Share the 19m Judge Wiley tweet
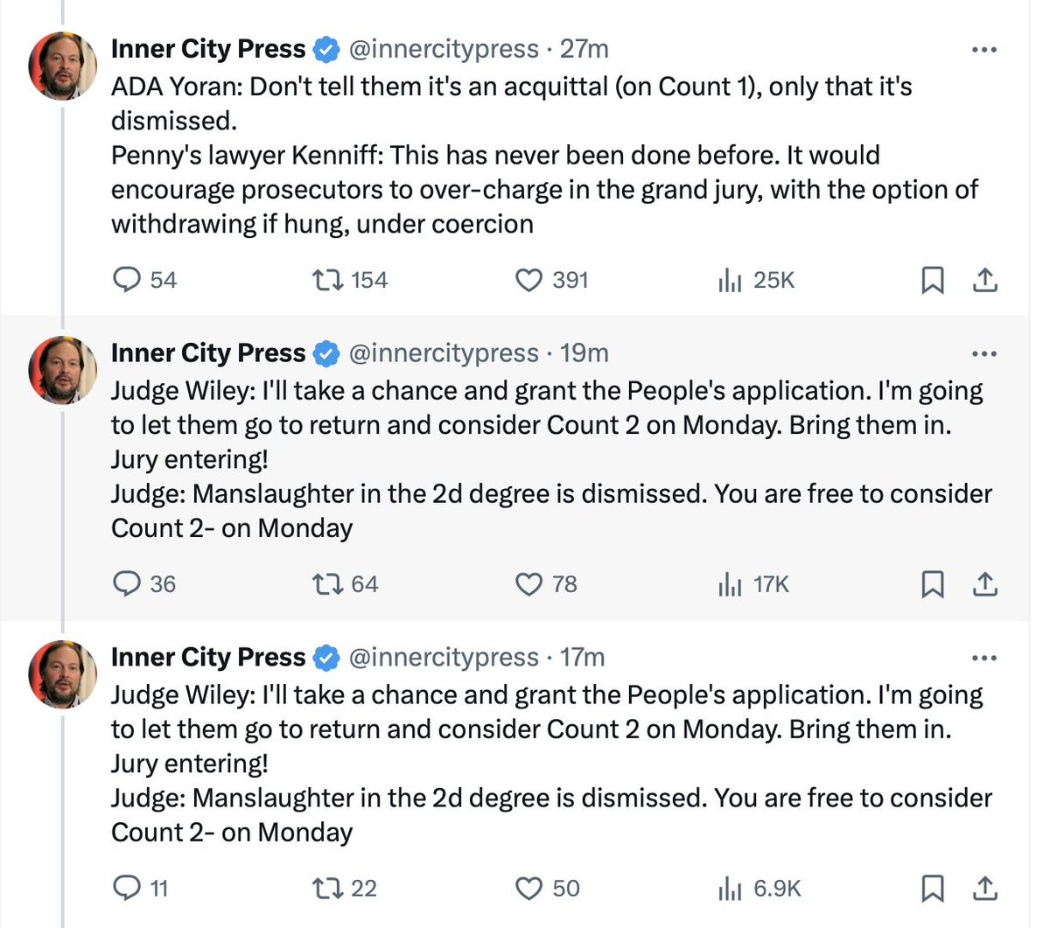1050x928 pixels. coord(984,583)
